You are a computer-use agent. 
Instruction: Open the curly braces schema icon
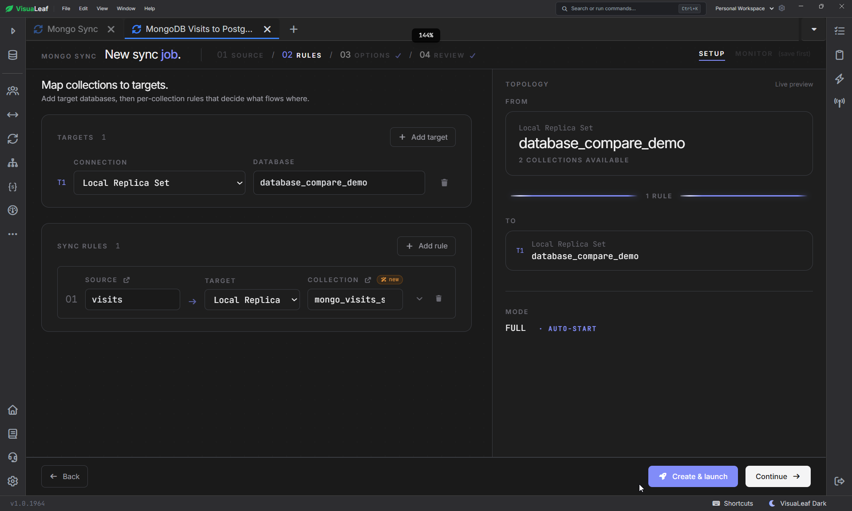[13, 187]
